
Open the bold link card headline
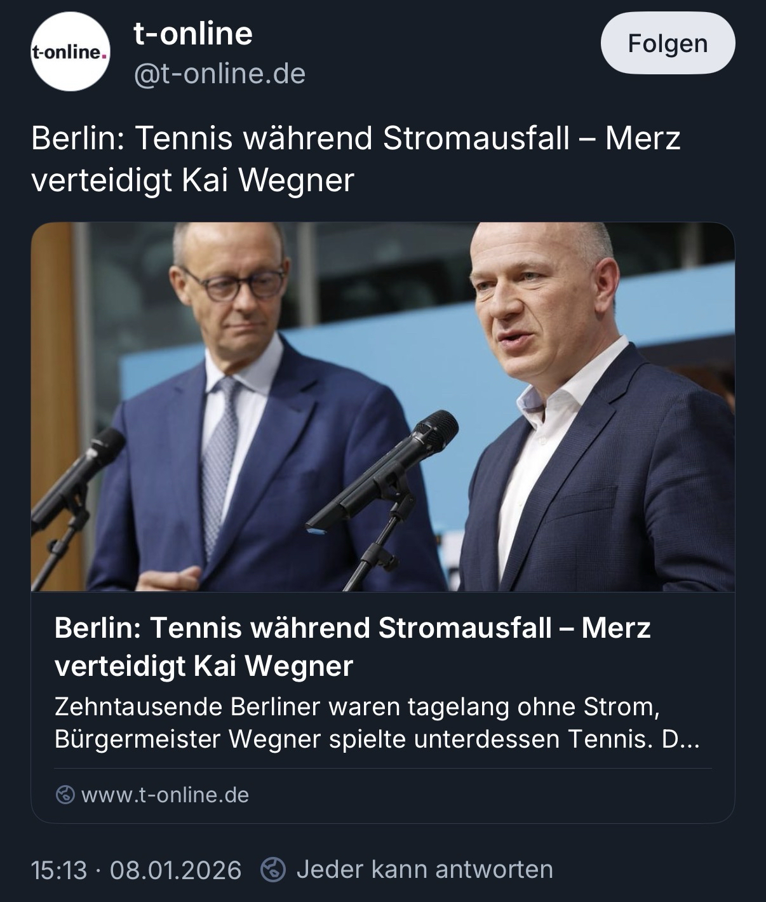[353, 647]
